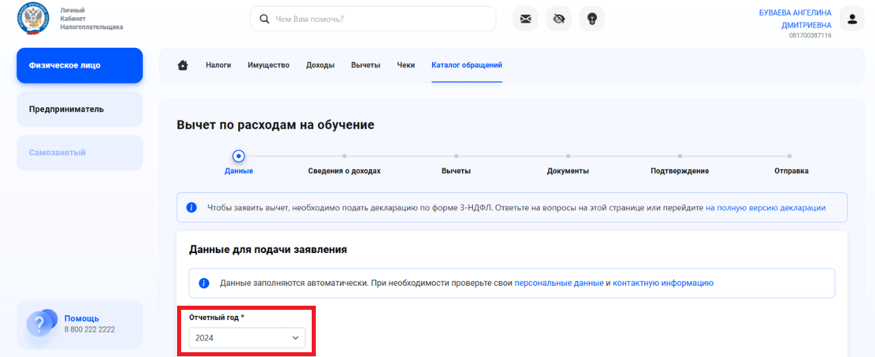The height and width of the screenshot is (357, 875).
Task: Go to the Подтверждение wizard step
Action: 679,171
